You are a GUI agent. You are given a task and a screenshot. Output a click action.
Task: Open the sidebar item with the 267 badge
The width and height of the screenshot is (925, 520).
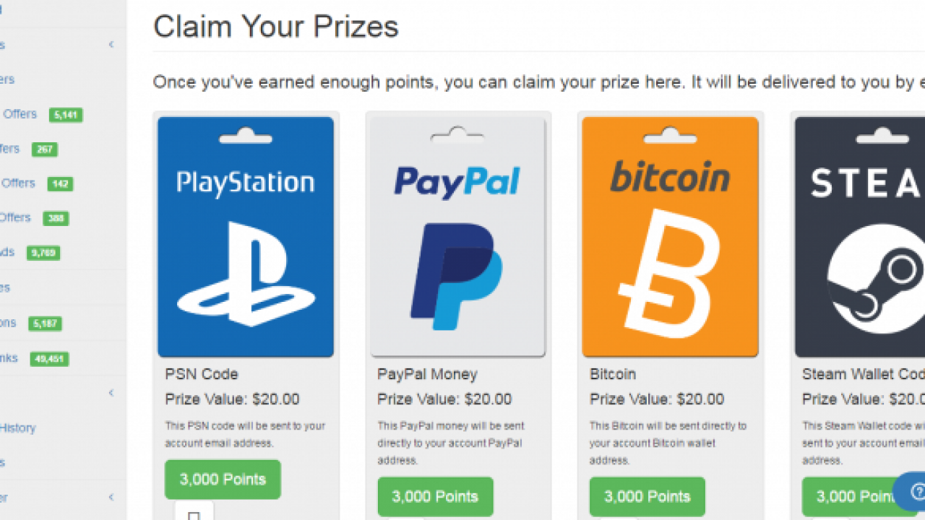[10, 149]
